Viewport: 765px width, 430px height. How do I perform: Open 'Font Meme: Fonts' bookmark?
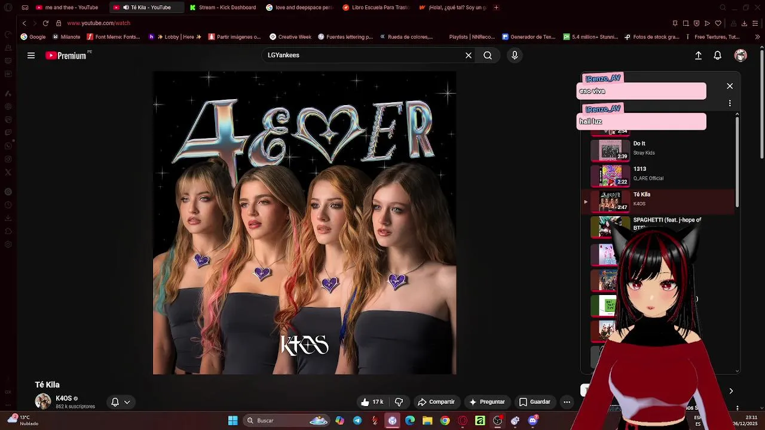click(114, 37)
